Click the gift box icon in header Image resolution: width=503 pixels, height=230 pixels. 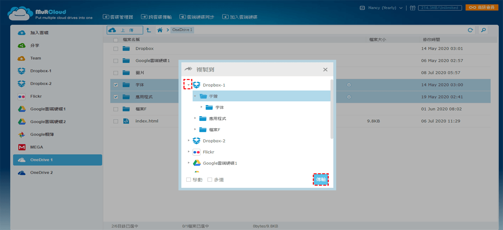413,8
